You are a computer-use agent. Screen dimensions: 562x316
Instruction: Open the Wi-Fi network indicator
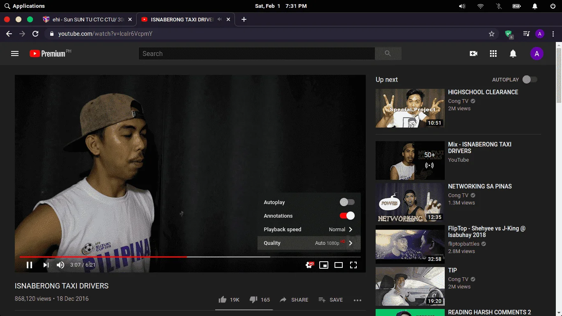pyautogui.click(x=481, y=6)
